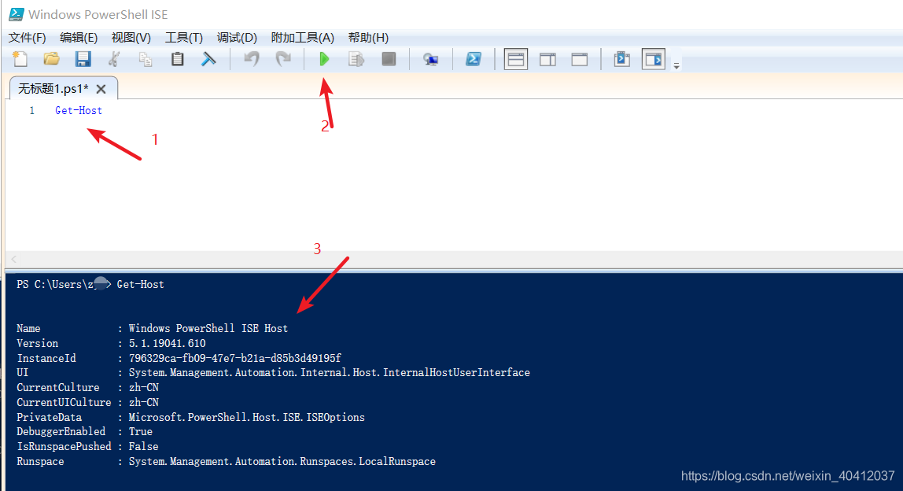The height and width of the screenshot is (491, 903).
Task: Run the selection only icon
Action: click(356, 59)
